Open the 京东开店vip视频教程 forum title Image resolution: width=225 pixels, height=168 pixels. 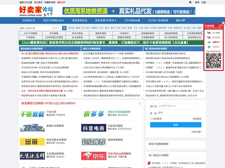click(119, 154)
